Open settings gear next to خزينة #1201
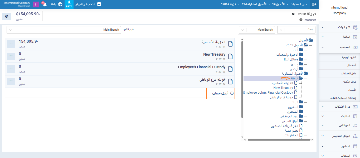This screenshot has height=158, width=360. tap(293, 14)
